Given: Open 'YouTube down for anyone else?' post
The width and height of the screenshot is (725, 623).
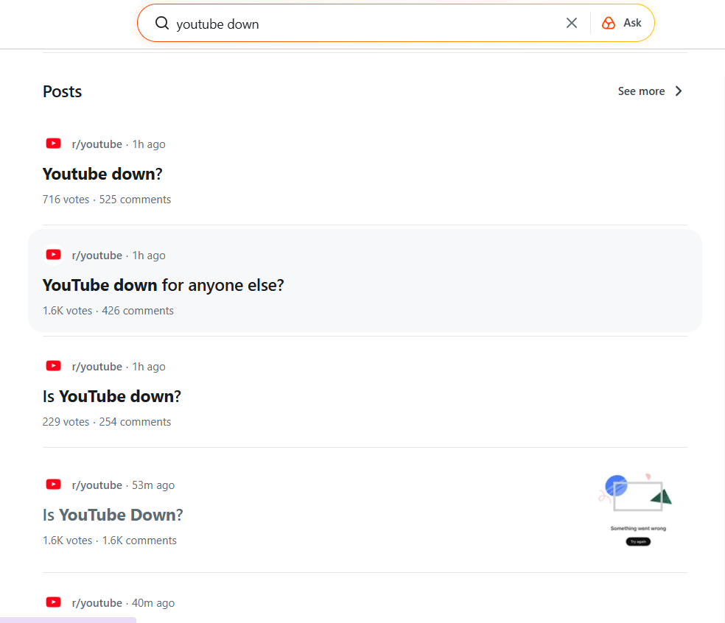Looking at the screenshot, I should pyautogui.click(x=163, y=285).
